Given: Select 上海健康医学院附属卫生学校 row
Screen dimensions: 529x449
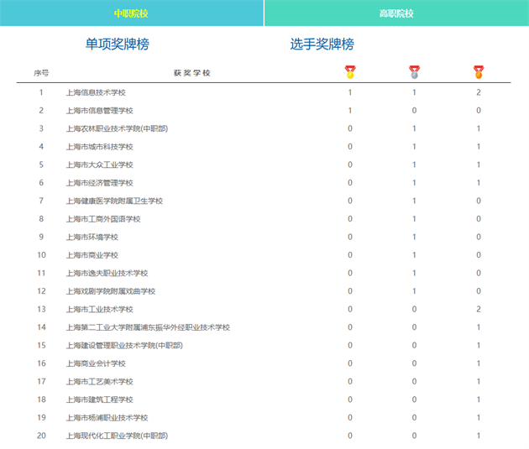Looking at the screenshot, I should (x=113, y=201).
